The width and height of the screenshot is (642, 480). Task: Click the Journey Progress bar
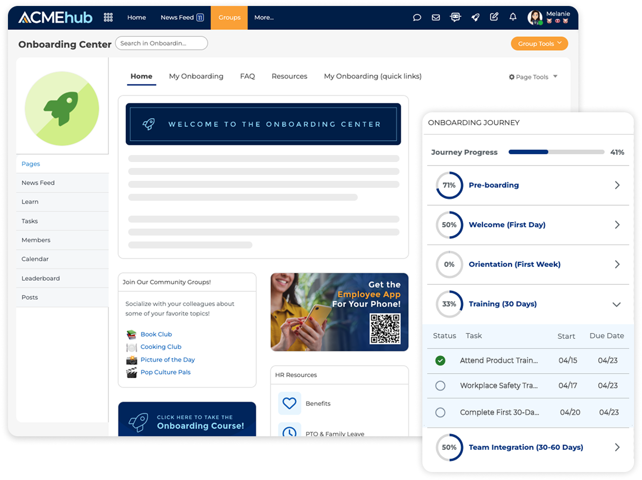pyautogui.click(x=556, y=152)
